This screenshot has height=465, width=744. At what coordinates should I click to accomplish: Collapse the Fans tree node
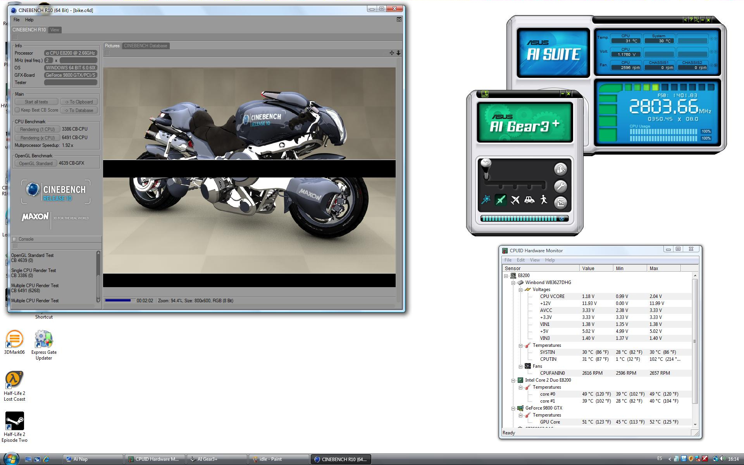520,366
